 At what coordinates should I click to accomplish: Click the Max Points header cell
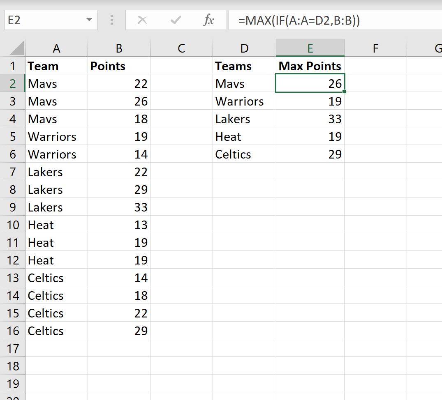pos(310,66)
